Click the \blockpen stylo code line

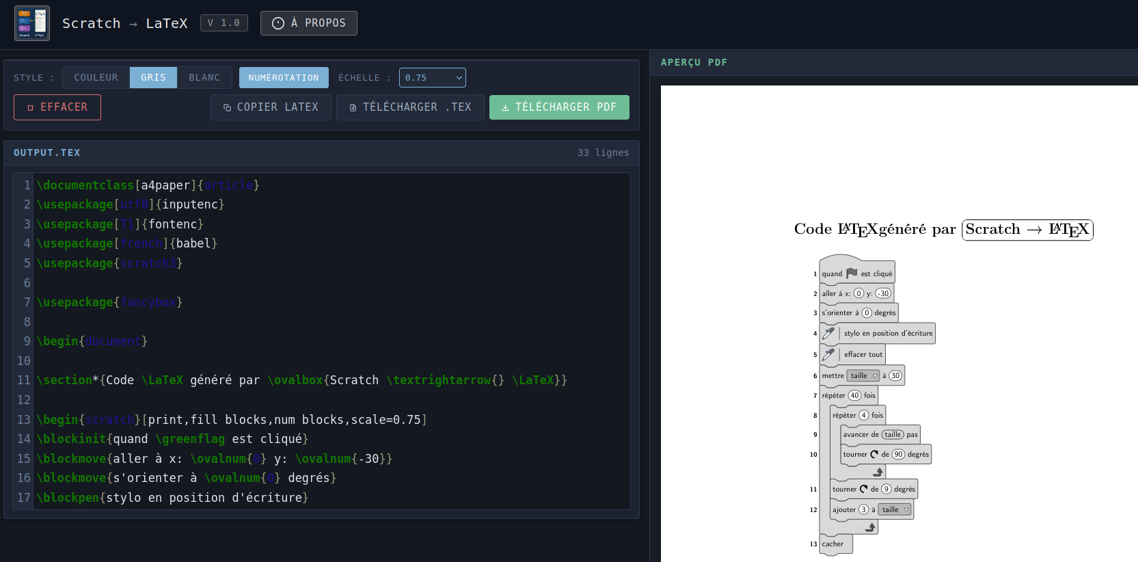(x=173, y=498)
